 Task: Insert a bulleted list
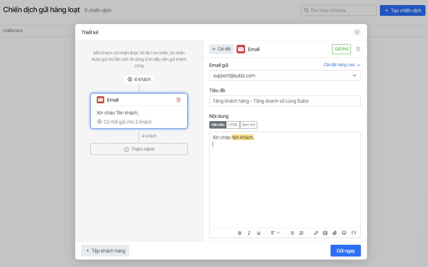292,233
